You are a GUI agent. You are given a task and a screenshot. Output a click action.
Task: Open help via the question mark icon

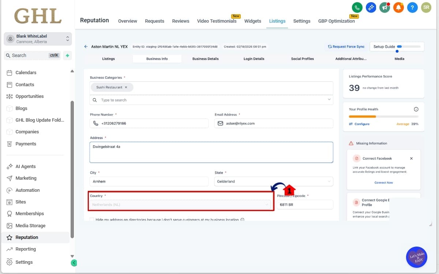click(x=412, y=7)
